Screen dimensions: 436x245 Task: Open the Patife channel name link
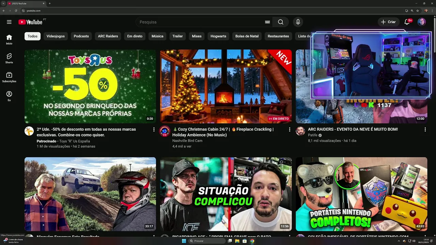click(313, 135)
